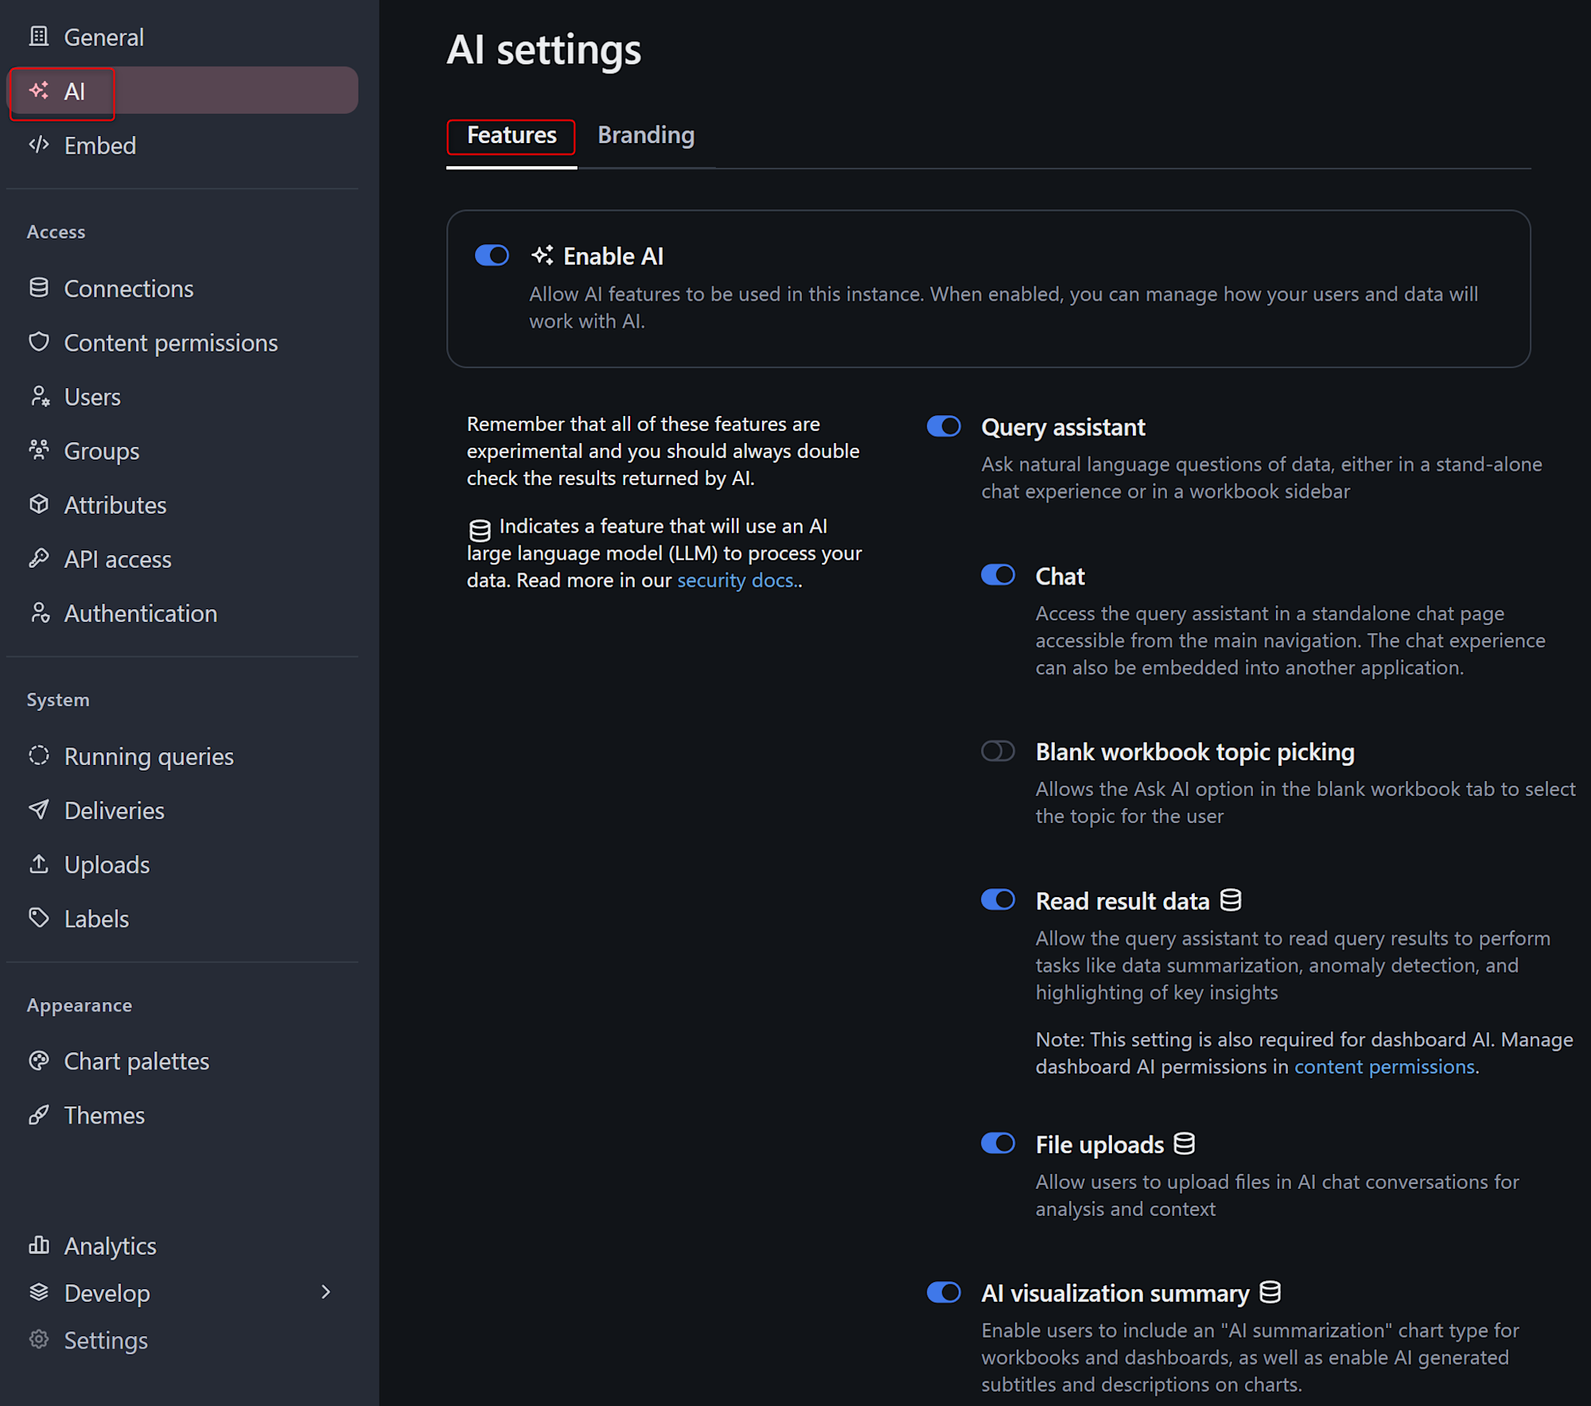Click the Running queries spinner icon

[x=38, y=755]
